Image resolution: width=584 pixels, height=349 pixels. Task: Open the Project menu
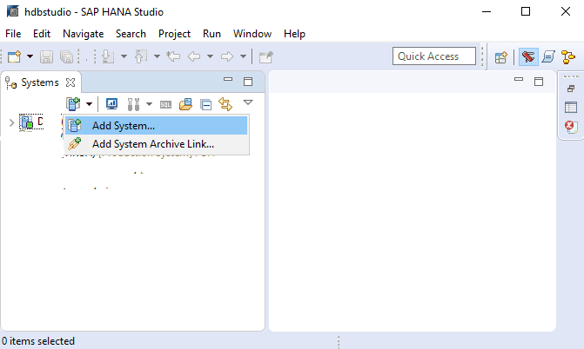coord(174,34)
